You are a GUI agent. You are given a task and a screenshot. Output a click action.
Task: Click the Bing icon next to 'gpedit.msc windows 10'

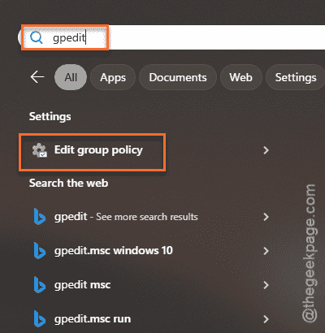tap(40, 251)
